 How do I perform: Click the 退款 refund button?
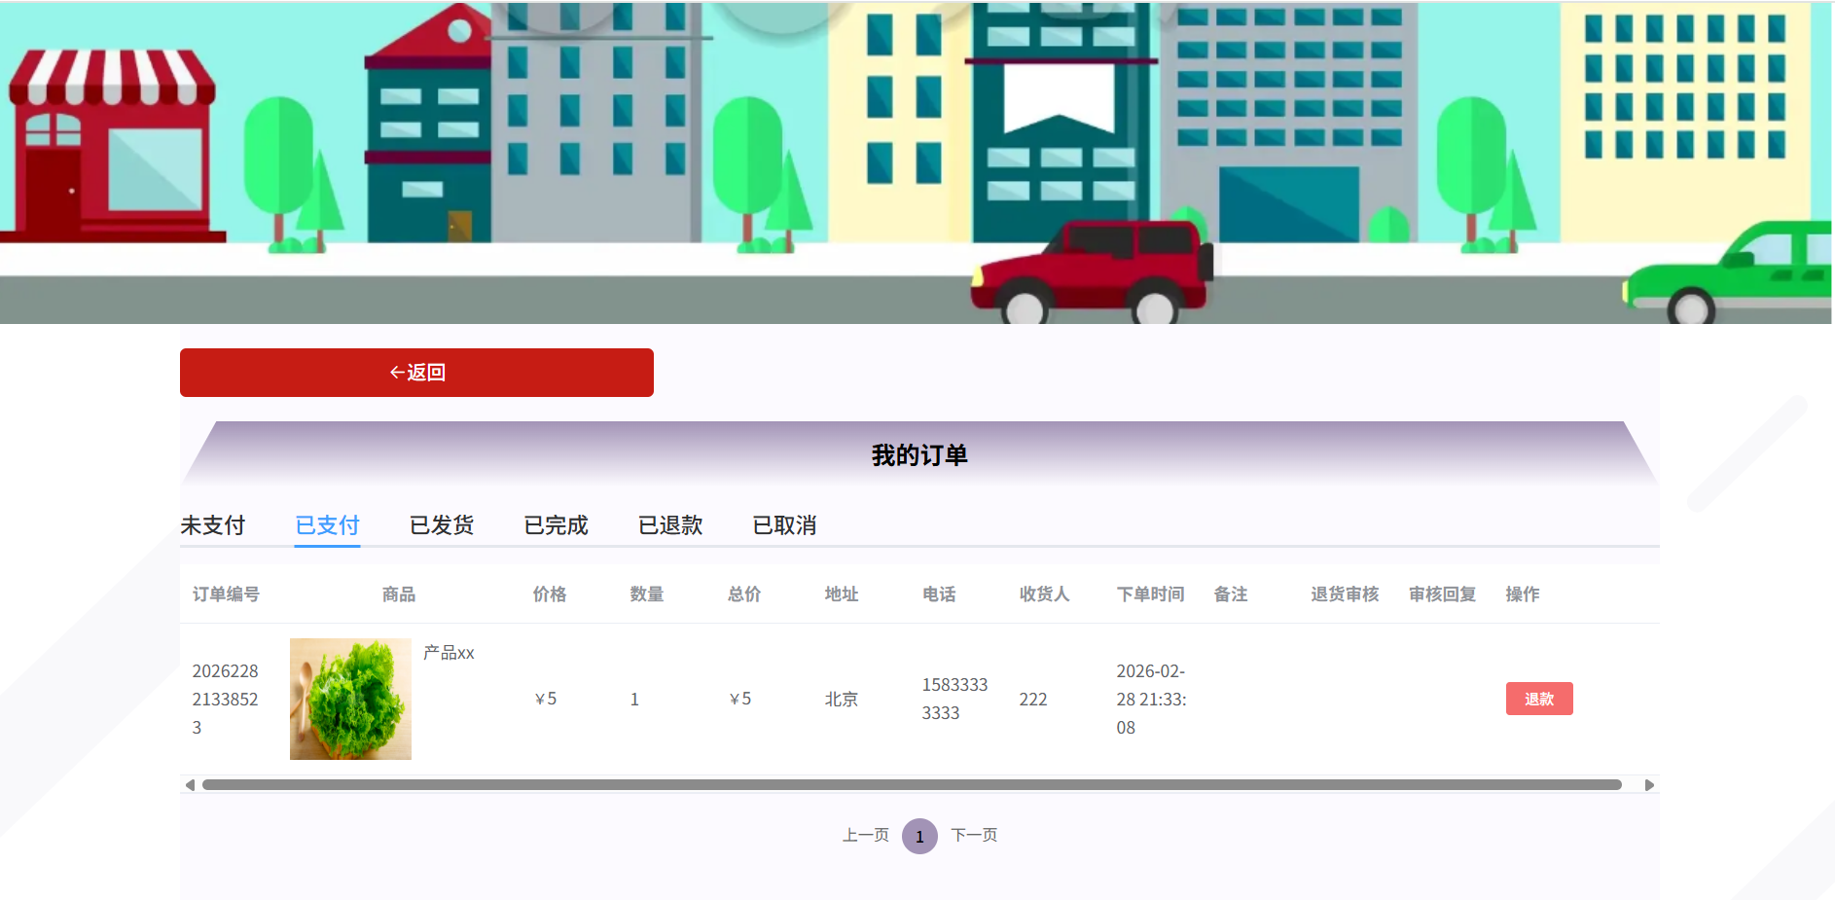[x=1539, y=699]
